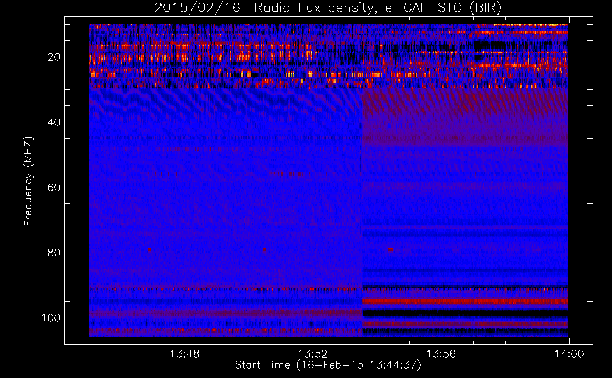Click the 'Start Time (16-Feb-15 13:44:37)' label
The height and width of the screenshot is (378, 612).
[x=328, y=365]
